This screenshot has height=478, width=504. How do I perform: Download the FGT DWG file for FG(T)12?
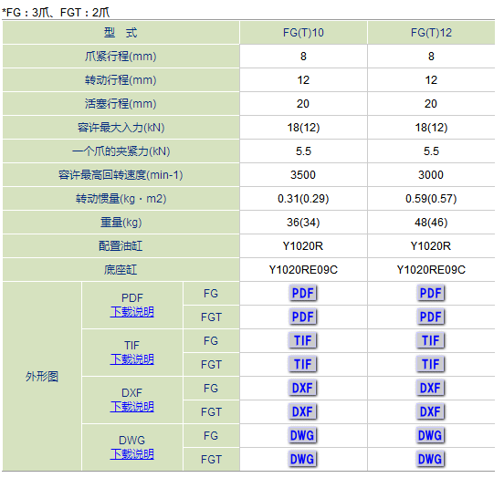(x=431, y=460)
